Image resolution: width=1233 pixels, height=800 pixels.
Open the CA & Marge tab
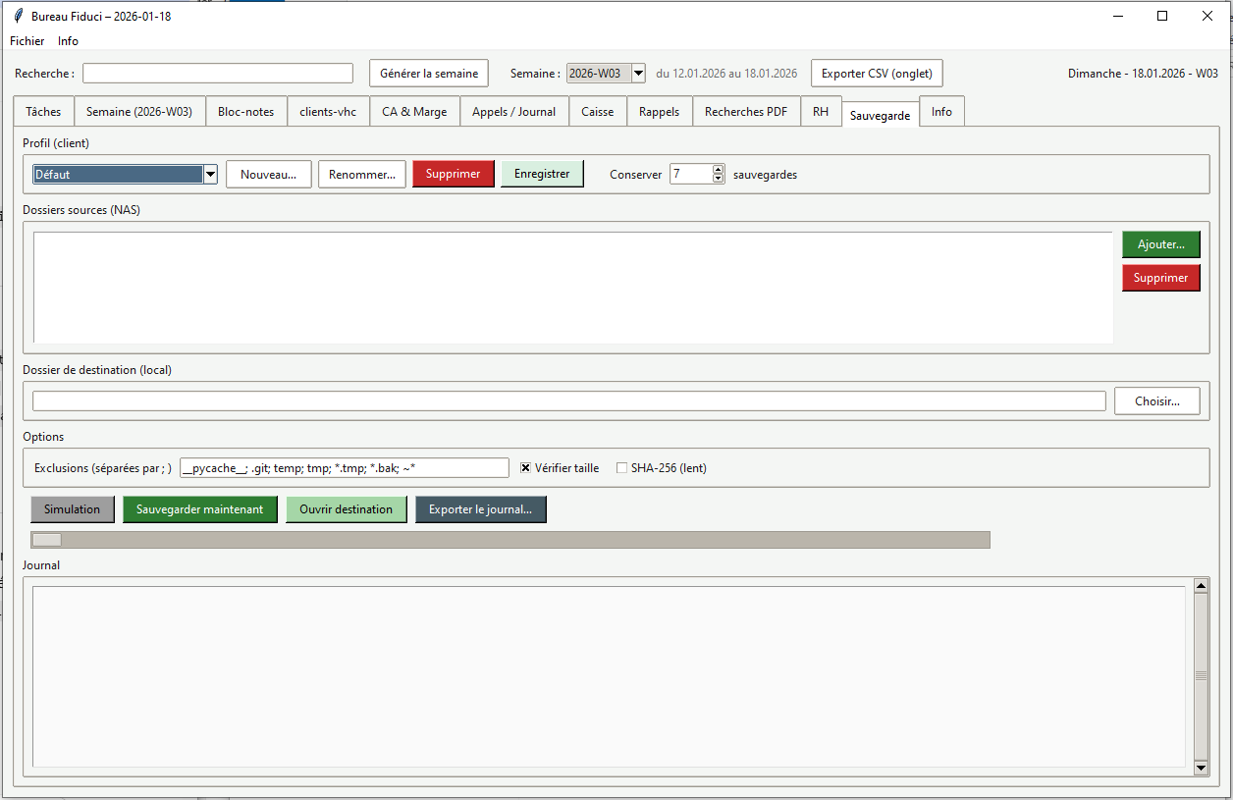(414, 111)
